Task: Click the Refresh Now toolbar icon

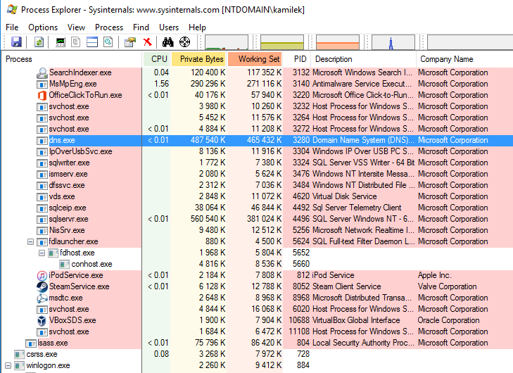Action: click(x=39, y=42)
